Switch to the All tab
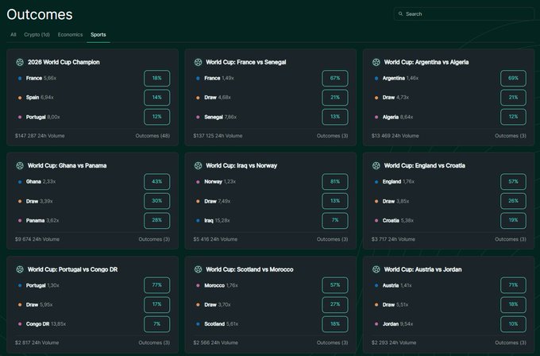 (13, 34)
